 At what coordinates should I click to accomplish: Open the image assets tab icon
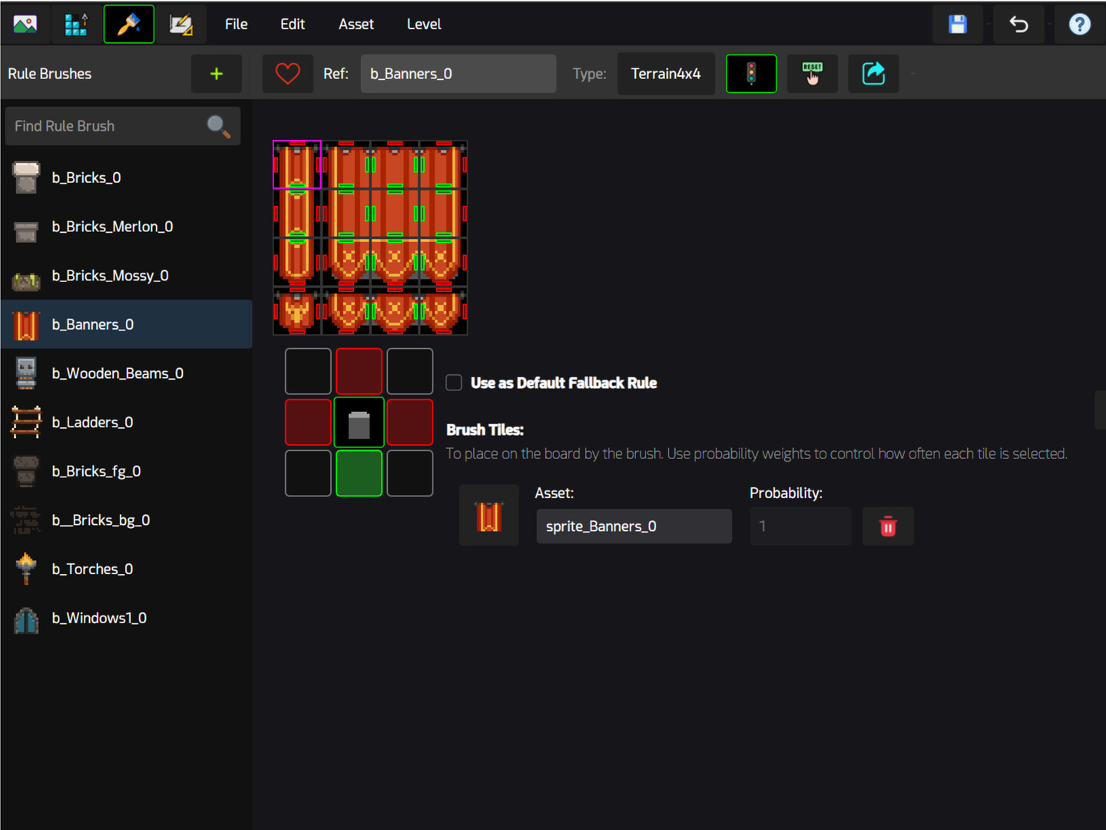25,25
